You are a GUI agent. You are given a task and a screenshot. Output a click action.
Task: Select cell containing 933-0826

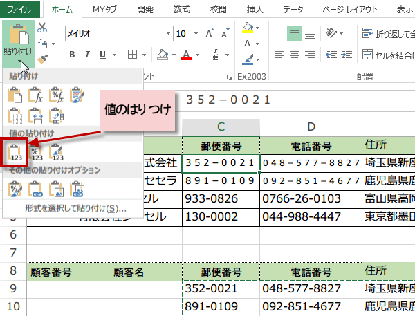click(x=221, y=200)
